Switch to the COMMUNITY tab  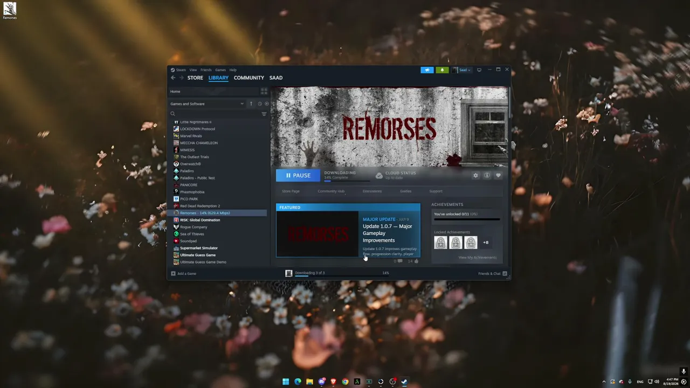pos(249,78)
